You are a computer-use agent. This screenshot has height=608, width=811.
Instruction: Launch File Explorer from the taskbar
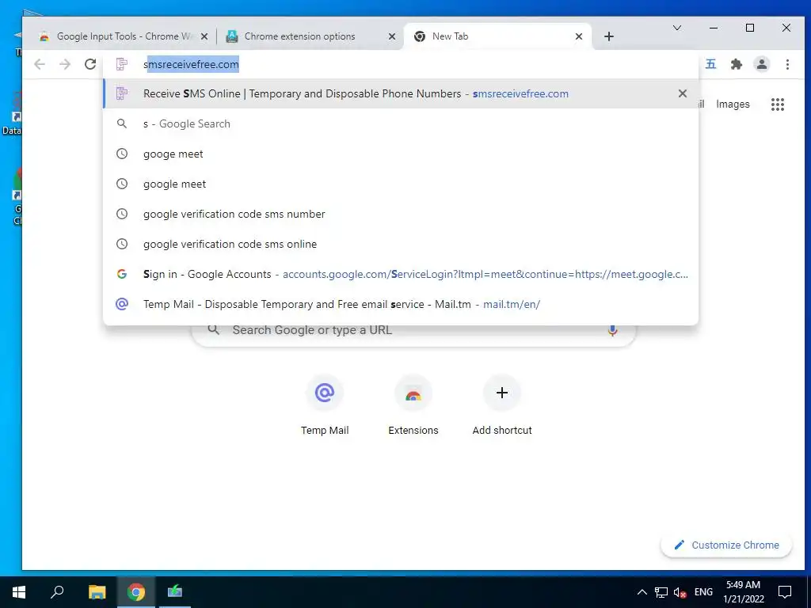pyautogui.click(x=97, y=592)
